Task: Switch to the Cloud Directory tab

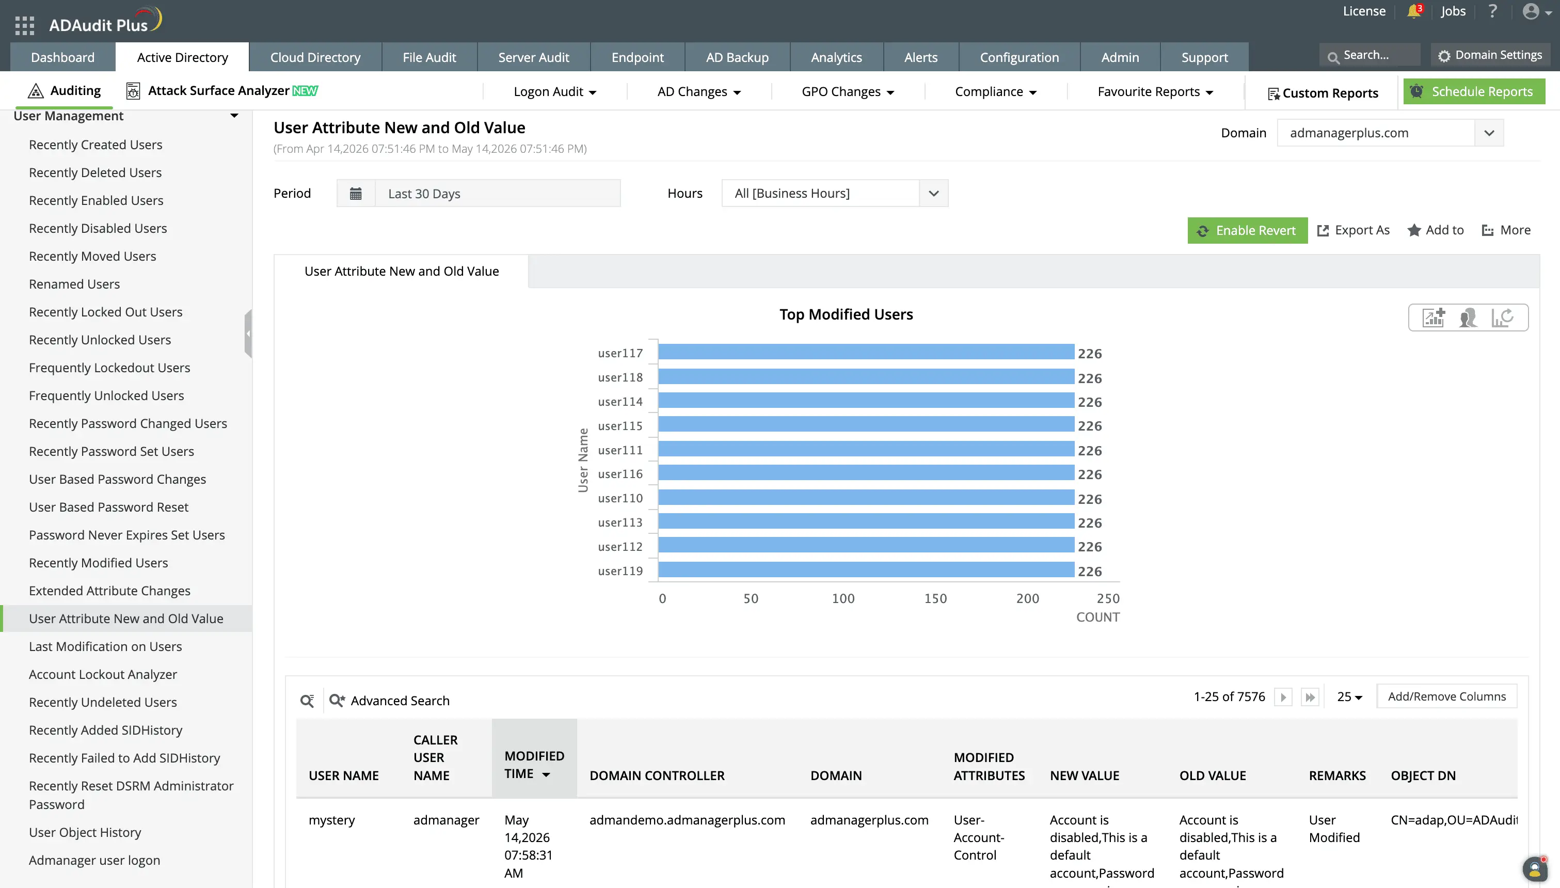Action: [315, 57]
